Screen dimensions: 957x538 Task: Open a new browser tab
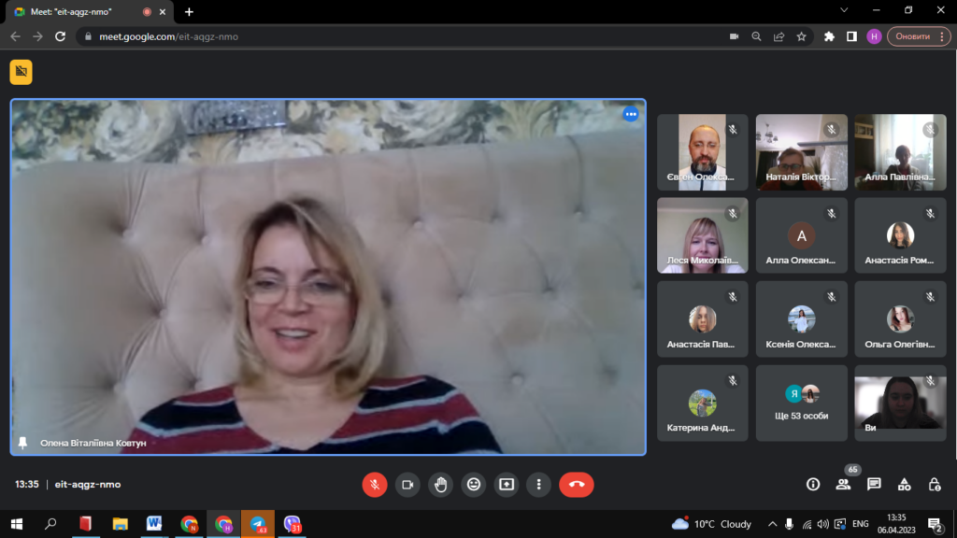tap(189, 11)
